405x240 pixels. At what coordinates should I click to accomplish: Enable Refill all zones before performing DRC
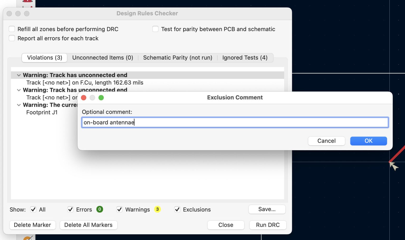(x=12, y=29)
